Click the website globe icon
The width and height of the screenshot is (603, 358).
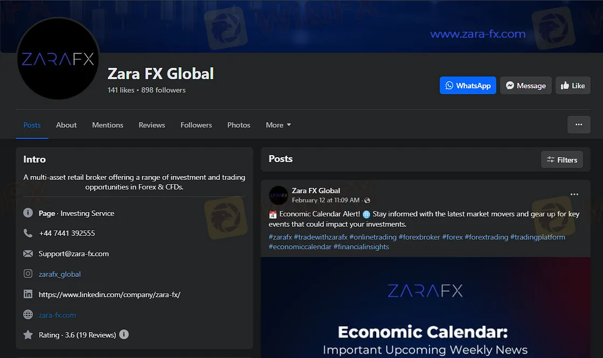(28, 314)
